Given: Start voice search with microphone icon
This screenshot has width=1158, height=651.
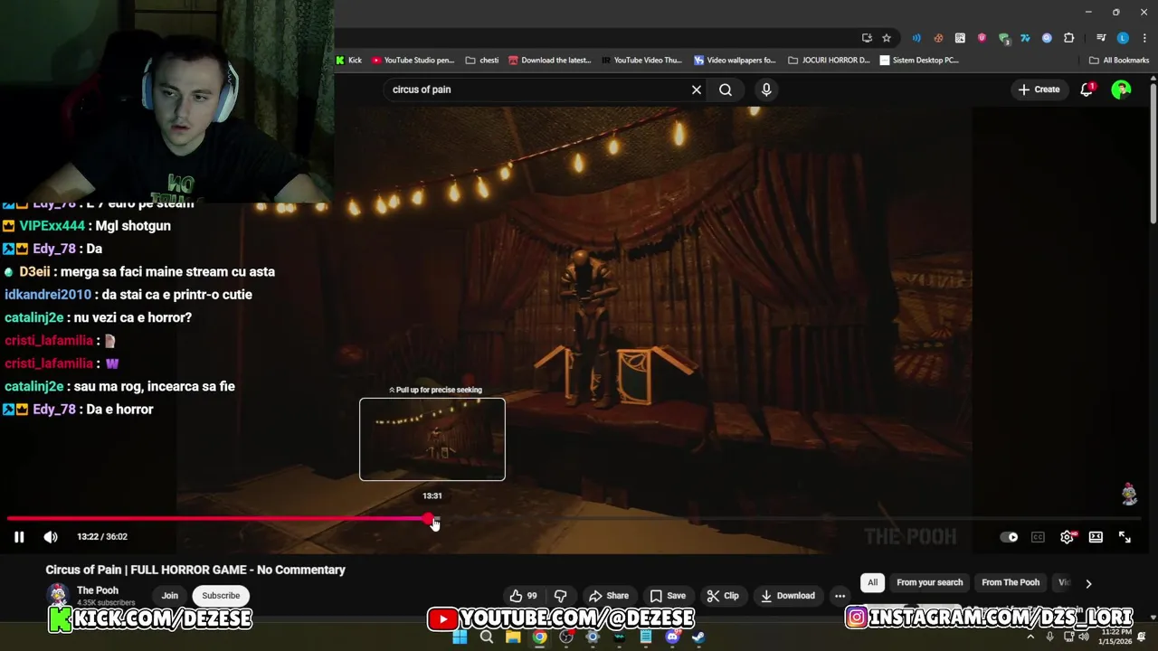Looking at the screenshot, I should click(766, 90).
